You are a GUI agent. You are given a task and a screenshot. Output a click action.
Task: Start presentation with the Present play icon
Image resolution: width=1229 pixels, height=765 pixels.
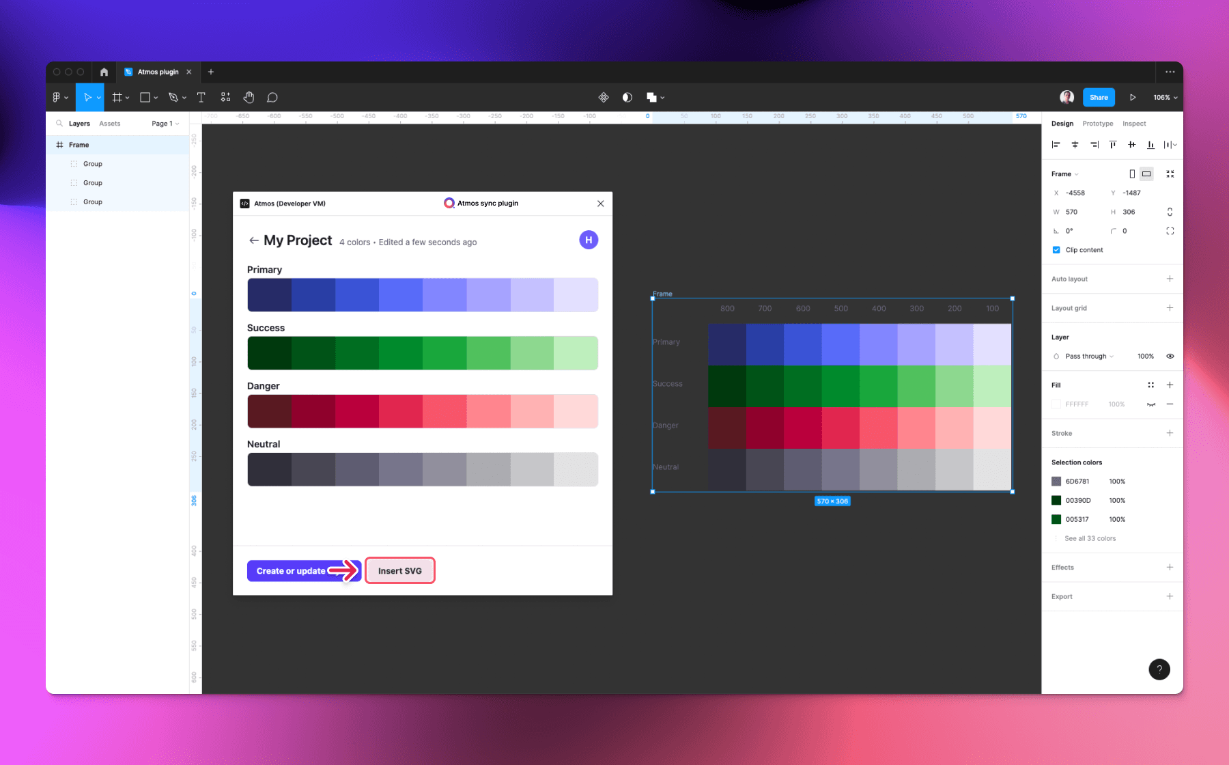[1133, 97]
